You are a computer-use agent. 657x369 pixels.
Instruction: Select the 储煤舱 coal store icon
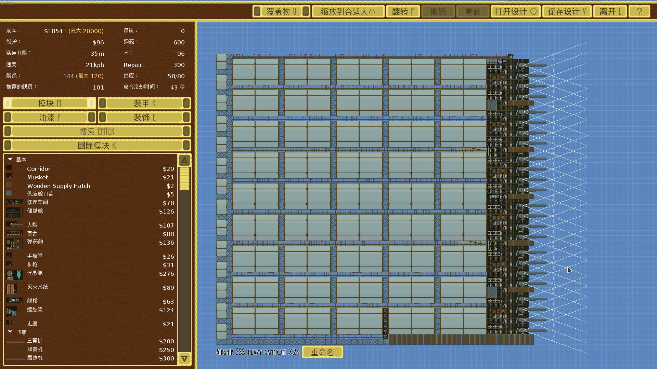pos(14,212)
